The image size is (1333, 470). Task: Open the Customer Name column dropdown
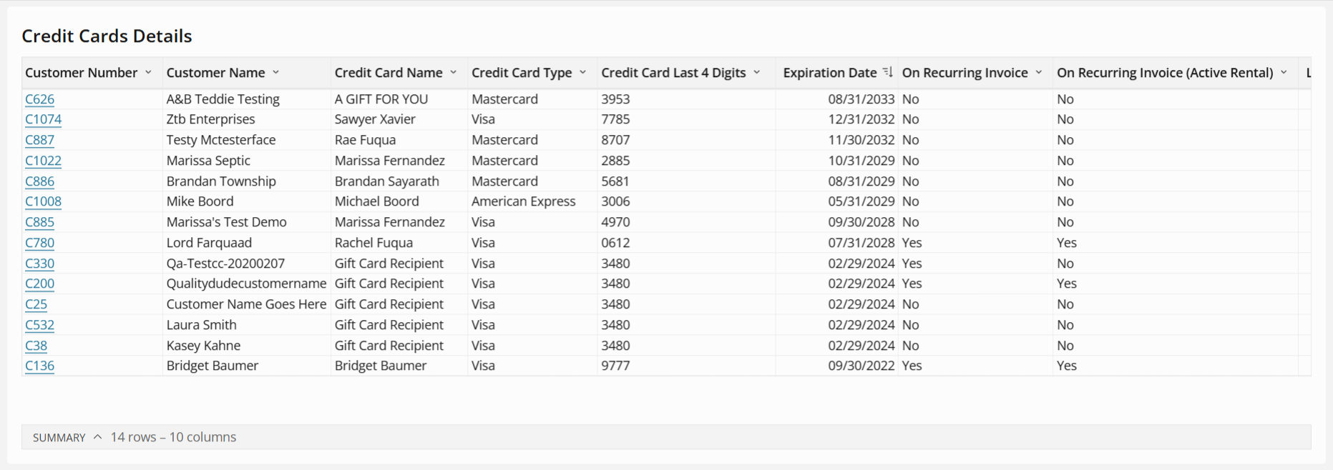(275, 72)
